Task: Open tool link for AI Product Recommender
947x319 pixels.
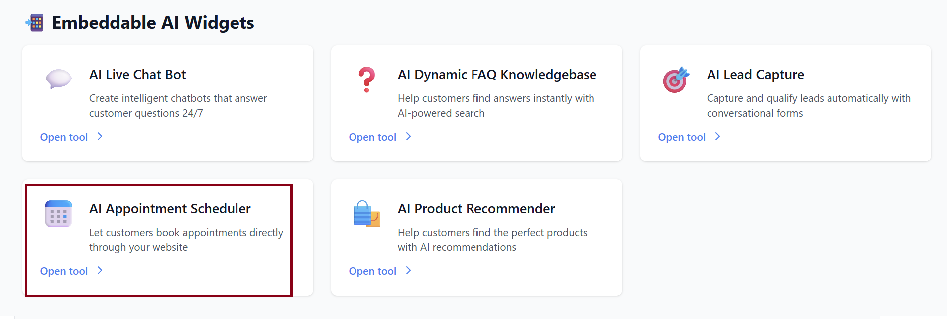Action: point(372,271)
